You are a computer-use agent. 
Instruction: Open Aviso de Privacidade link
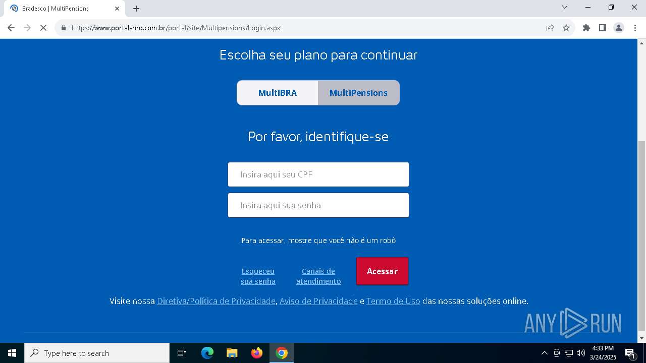(x=318, y=301)
